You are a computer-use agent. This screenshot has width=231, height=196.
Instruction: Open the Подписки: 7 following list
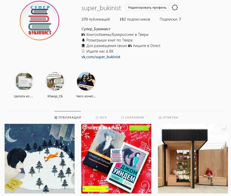pyautogui.click(x=170, y=19)
